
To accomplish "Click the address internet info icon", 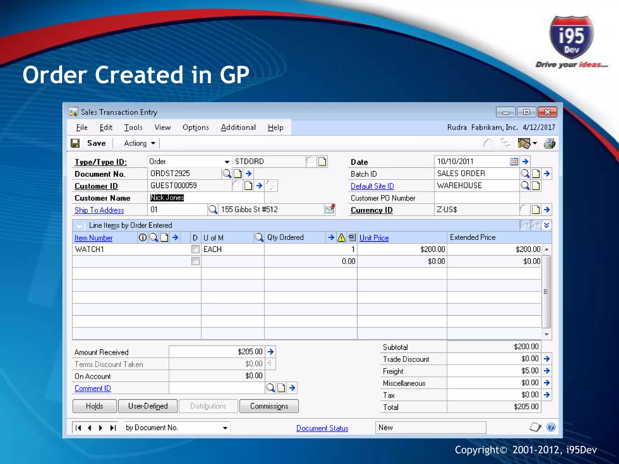I will [x=330, y=209].
